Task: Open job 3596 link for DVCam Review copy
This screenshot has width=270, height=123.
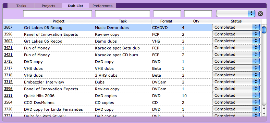Action: point(8,89)
